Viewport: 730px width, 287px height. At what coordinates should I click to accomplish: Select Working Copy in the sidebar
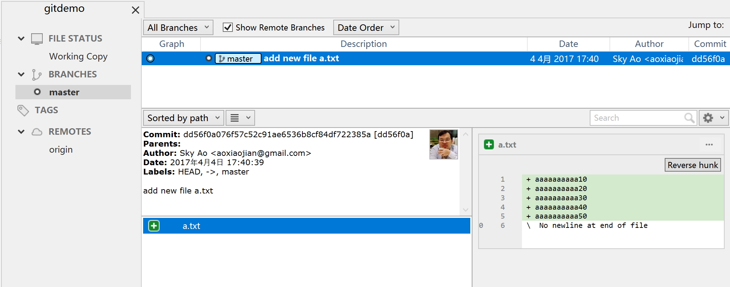coord(78,57)
